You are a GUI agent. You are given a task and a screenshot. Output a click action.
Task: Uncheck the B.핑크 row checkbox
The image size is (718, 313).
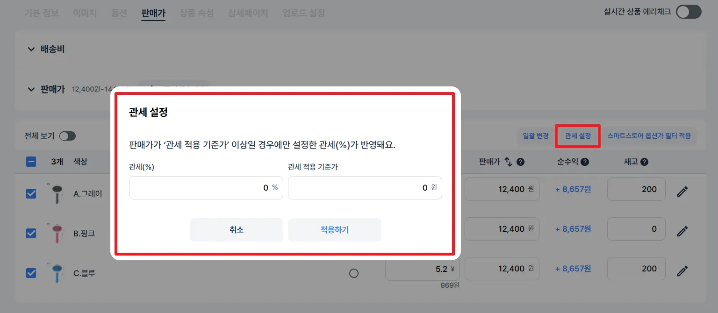31,233
